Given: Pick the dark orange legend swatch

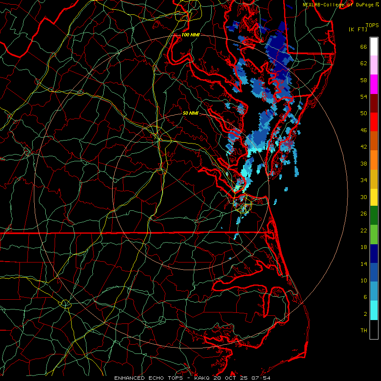Looking at the screenshot, I should pos(374,141).
